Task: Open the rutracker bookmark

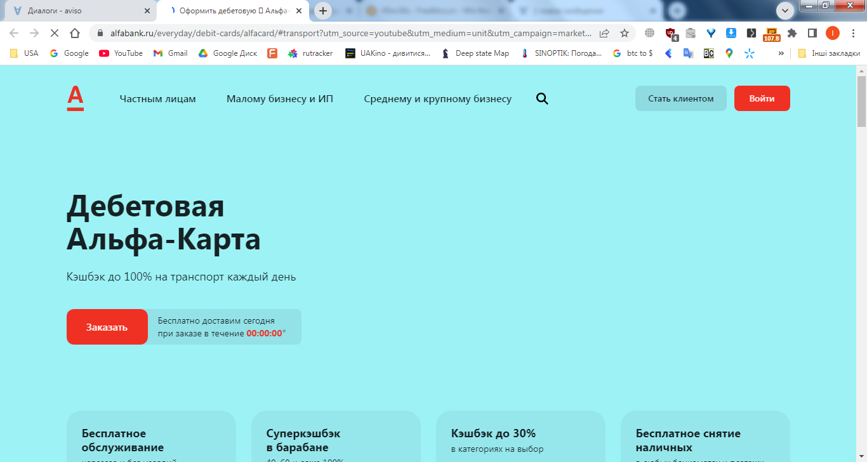Action: click(310, 53)
